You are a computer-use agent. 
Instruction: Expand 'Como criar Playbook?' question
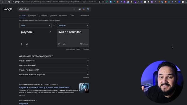tap(54, 65)
